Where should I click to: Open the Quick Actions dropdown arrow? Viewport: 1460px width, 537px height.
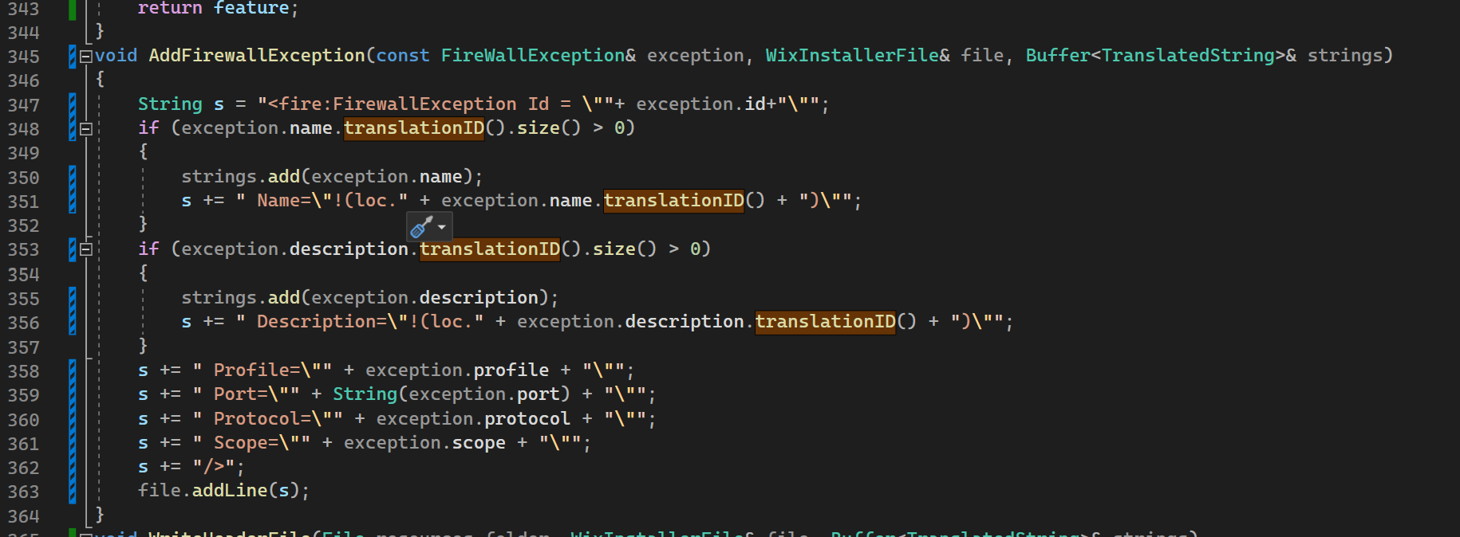point(442,228)
